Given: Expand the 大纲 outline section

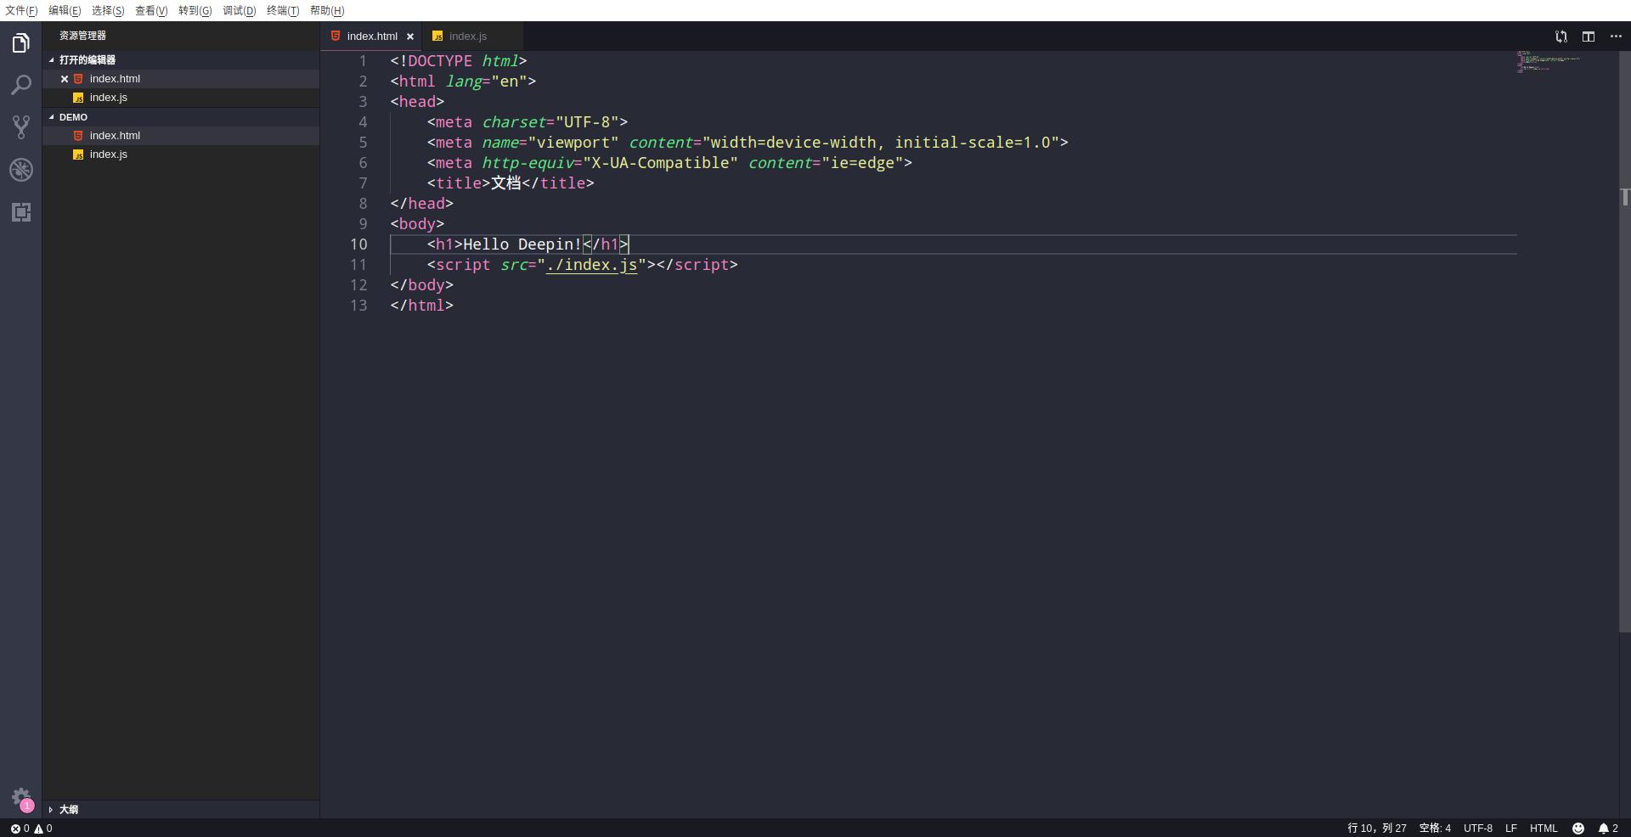Looking at the screenshot, I should click(x=67, y=809).
